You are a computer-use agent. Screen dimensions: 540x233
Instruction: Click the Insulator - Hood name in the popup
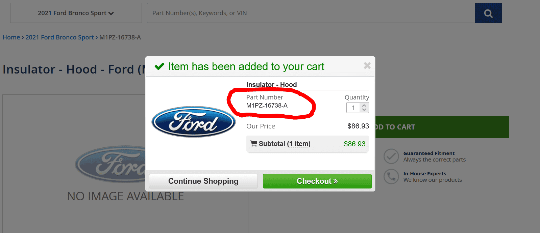pos(271,85)
